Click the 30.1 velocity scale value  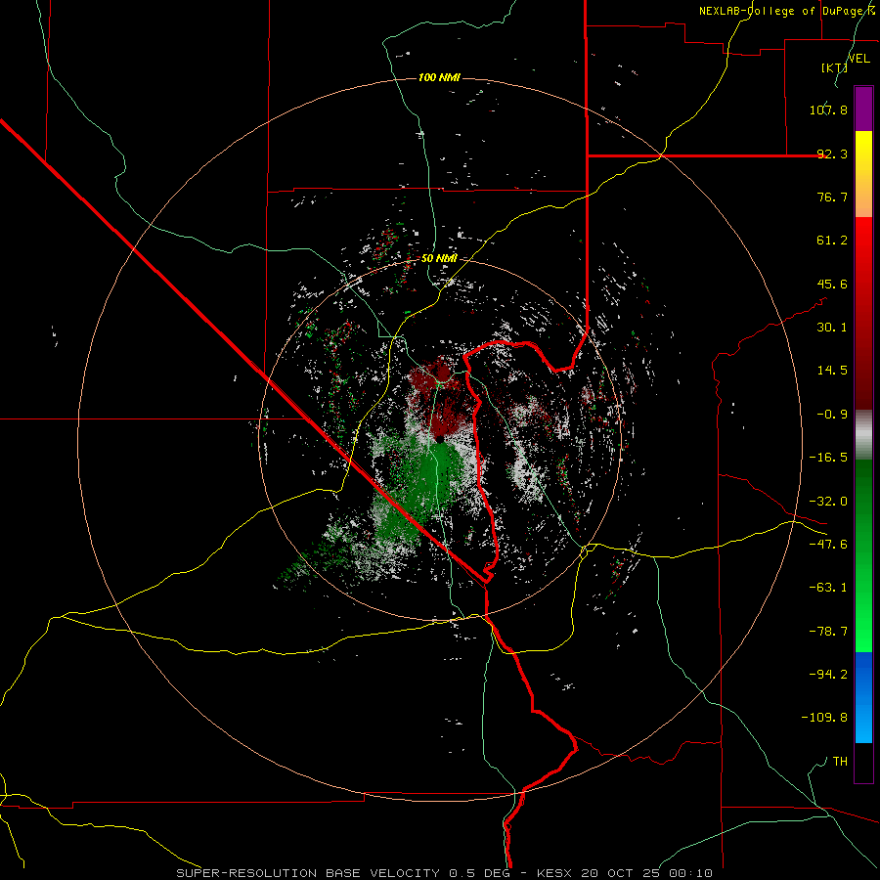click(x=832, y=328)
